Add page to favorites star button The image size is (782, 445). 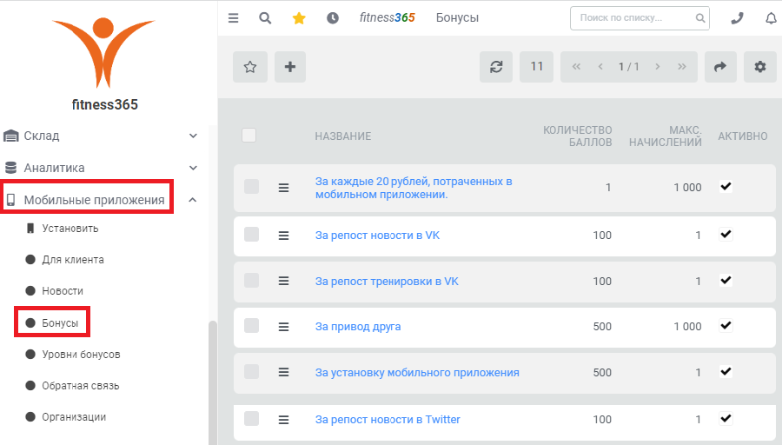(x=250, y=66)
